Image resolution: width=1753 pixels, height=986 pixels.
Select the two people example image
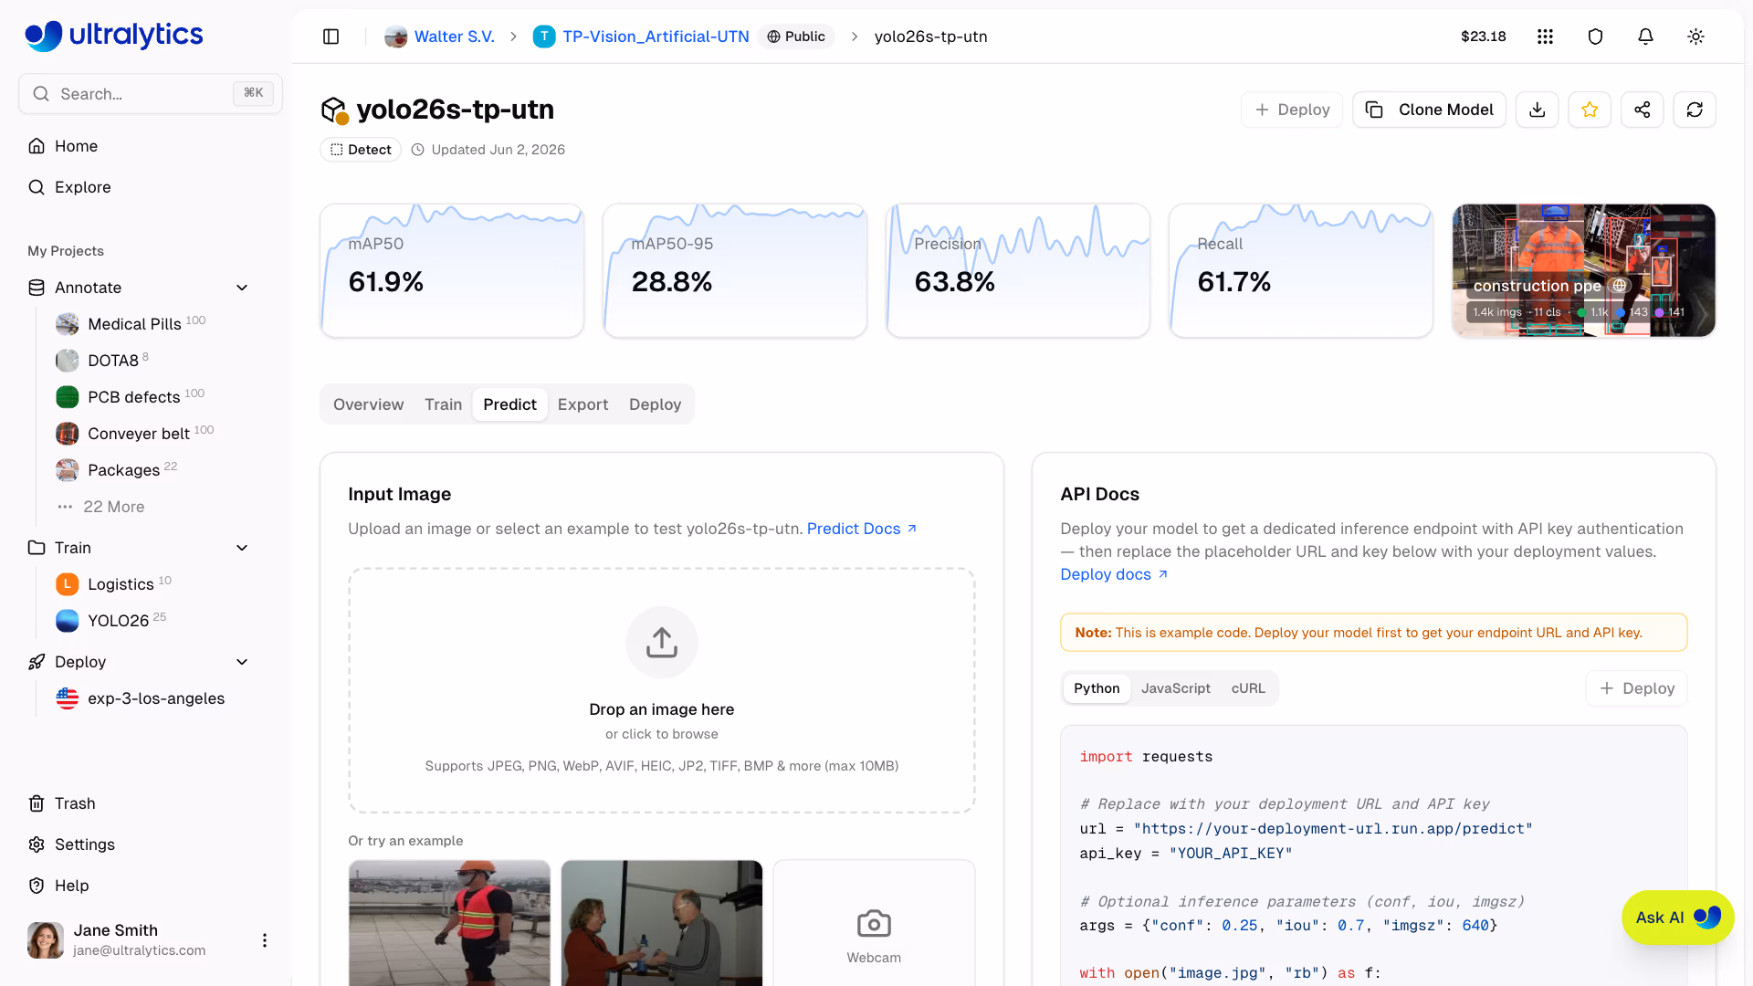pyautogui.click(x=662, y=923)
